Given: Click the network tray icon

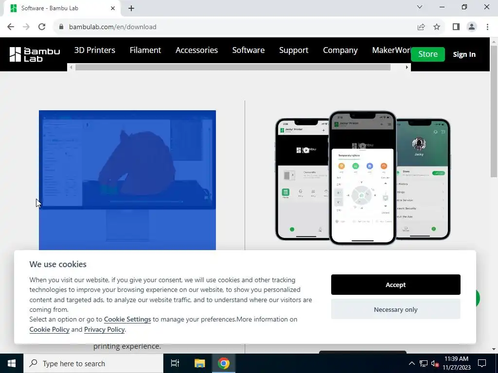Looking at the screenshot, I should click(424, 363).
